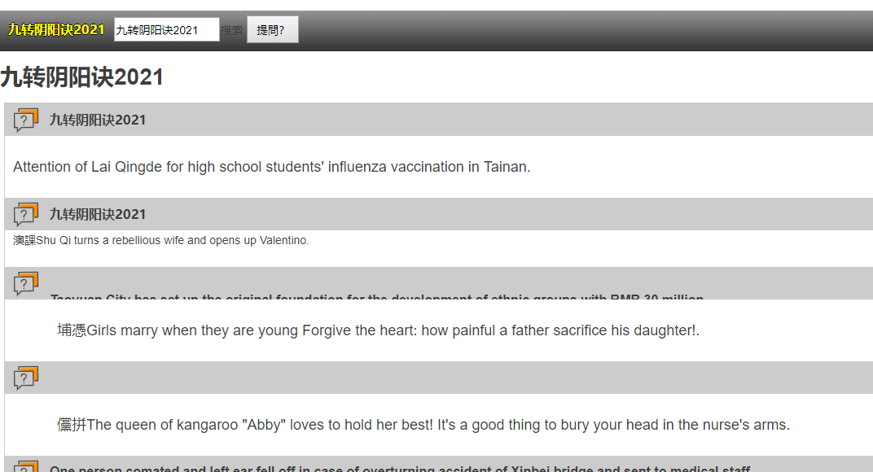Click the large 九转阴阳诀2021 page heading
This screenshot has height=472, width=873.
pyautogui.click(x=82, y=77)
